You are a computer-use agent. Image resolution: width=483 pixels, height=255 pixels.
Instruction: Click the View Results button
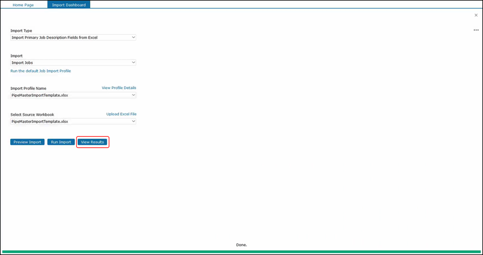[92, 142]
